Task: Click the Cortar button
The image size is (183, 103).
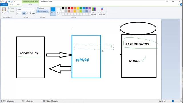Action: (x=11, y=8)
